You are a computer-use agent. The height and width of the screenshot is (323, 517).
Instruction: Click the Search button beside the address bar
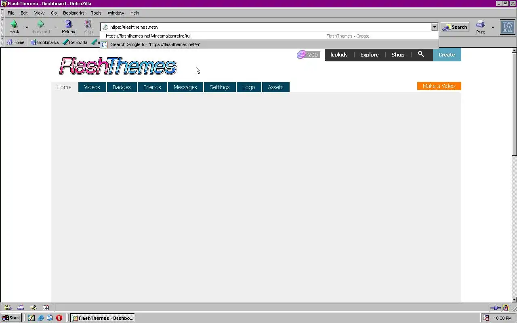[x=455, y=27]
